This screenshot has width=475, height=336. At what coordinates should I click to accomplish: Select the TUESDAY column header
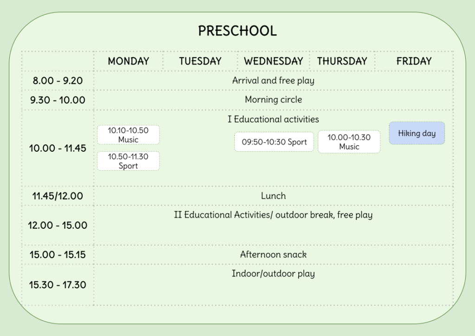[x=200, y=61]
